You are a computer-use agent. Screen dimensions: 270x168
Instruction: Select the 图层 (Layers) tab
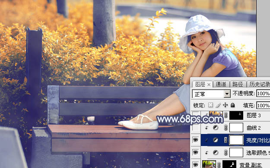pos(200,84)
